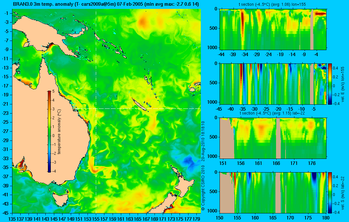This screenshot has width=349, height=222.
Task: Click the '151' tick on the lat=-22 temperature plot
Action: (223, 163)
